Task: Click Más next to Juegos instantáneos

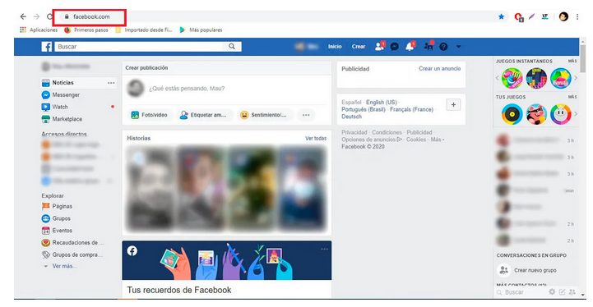Action: [x=572, y=61]
